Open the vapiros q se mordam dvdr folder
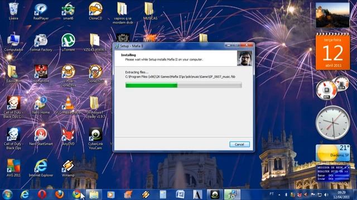357x200 pixels. point(123,13)
